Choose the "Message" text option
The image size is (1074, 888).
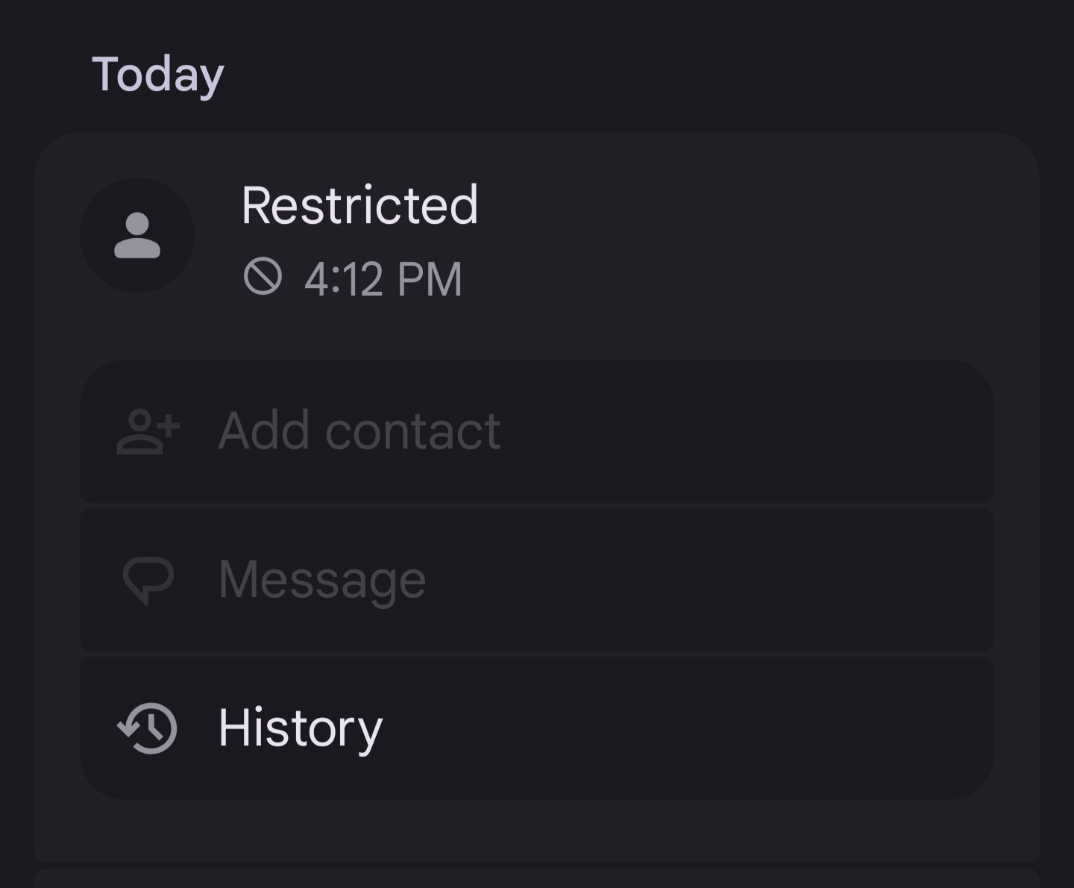(321, 580)
